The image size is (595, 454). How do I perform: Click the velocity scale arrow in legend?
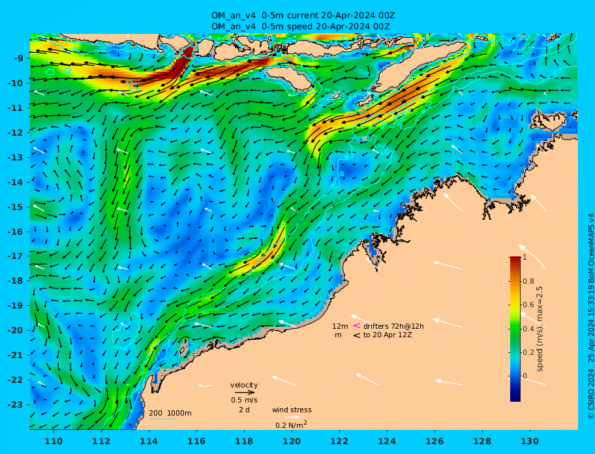coord(245,393)
